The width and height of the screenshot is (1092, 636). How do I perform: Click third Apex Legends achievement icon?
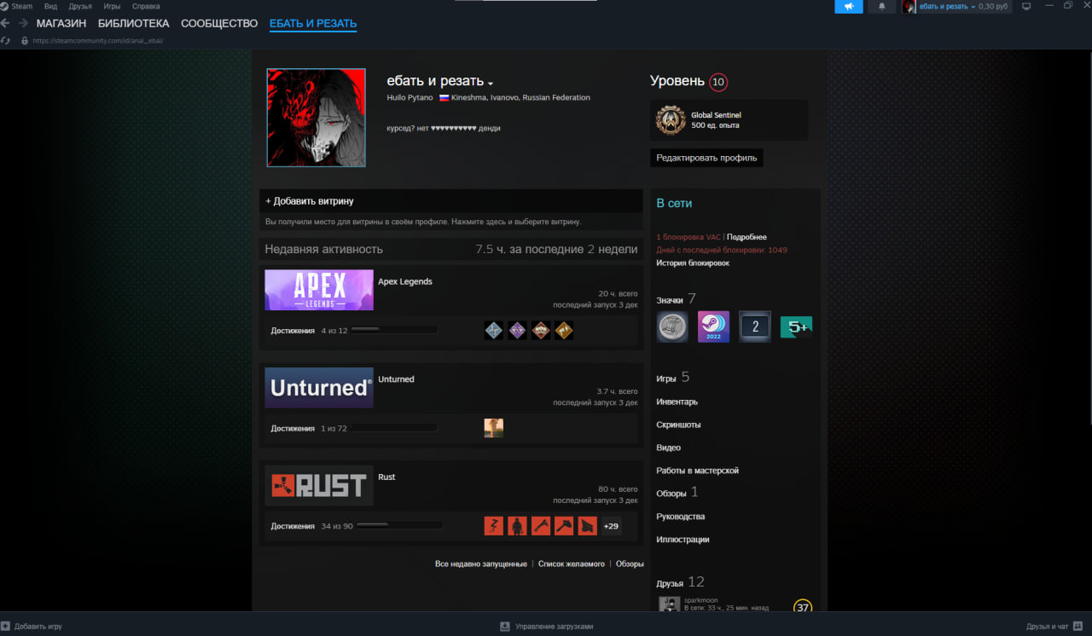[x=541, y=330]
